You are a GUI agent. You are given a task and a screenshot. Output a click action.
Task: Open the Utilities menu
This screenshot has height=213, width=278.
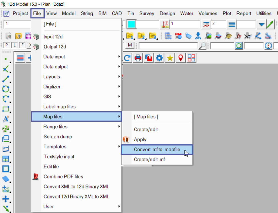coord(264,13)
